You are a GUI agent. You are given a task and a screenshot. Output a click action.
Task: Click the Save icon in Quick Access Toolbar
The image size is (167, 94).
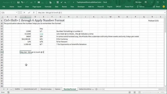click(18, 2)
